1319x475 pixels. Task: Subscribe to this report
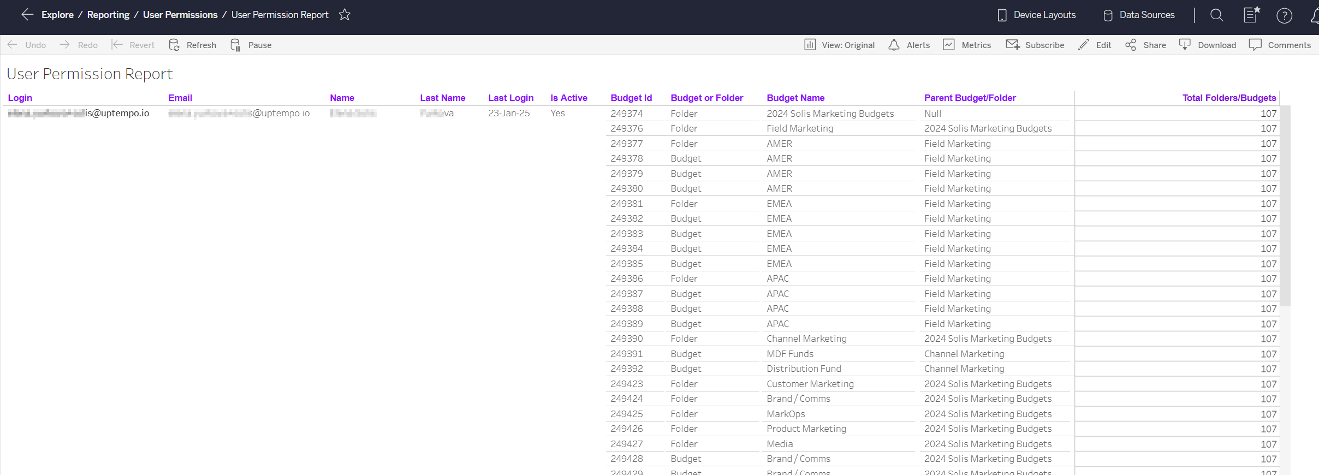point(1035,45)
